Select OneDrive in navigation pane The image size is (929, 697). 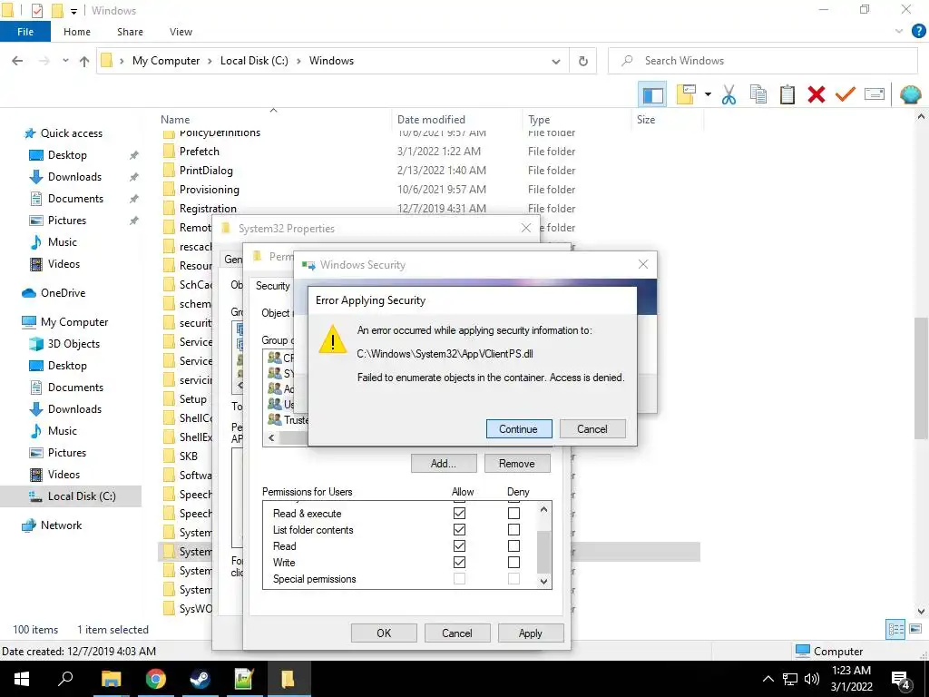(63, 293)
